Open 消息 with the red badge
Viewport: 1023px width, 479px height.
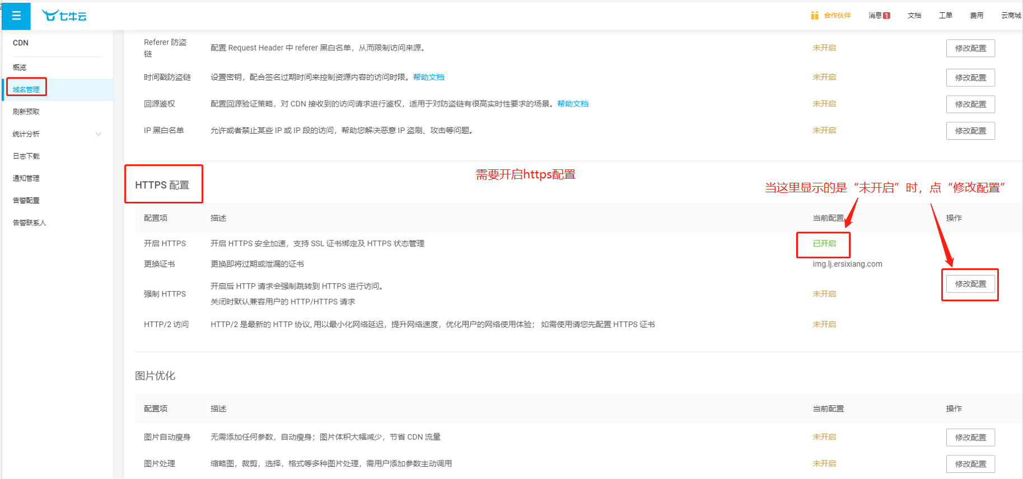click(x=879, y=15)
